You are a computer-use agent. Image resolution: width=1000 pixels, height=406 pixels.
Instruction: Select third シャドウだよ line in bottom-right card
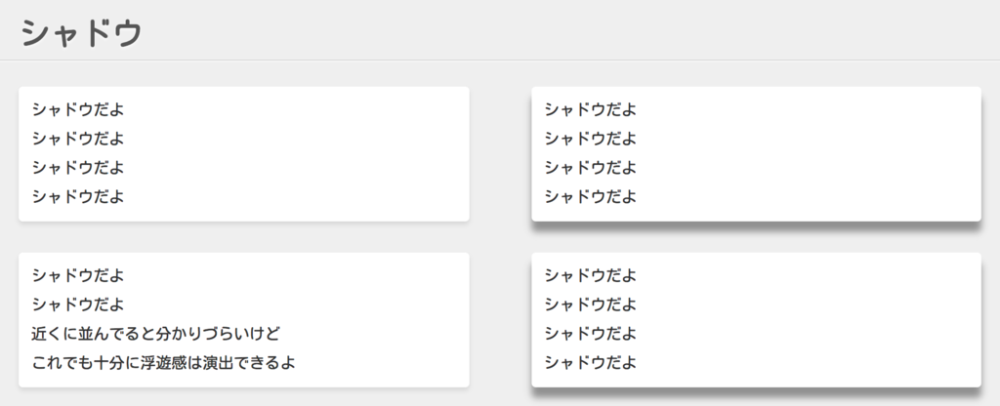coord(591,334)
